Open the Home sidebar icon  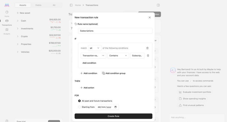click(7, 12)
